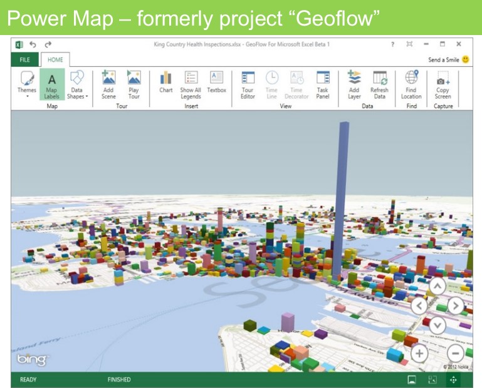Zoom out with the minus button
Image resolution: width=482 pixels, height=388 pixels.
[456, 354]
